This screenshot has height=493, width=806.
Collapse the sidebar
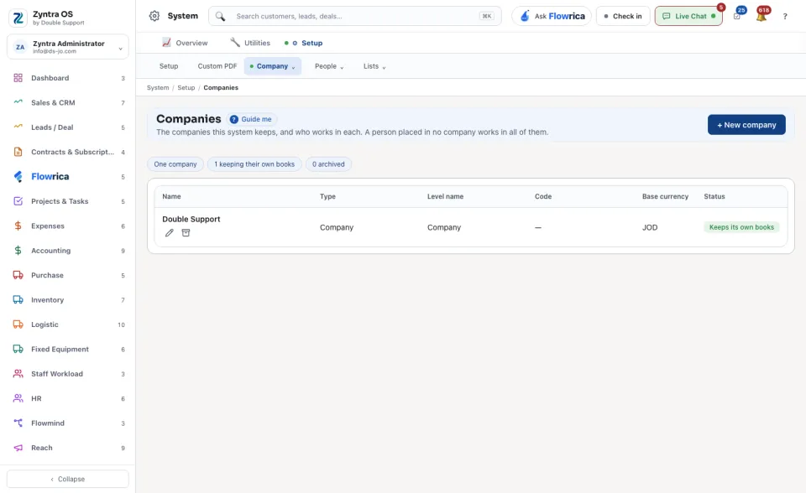[x=68, y=479]
